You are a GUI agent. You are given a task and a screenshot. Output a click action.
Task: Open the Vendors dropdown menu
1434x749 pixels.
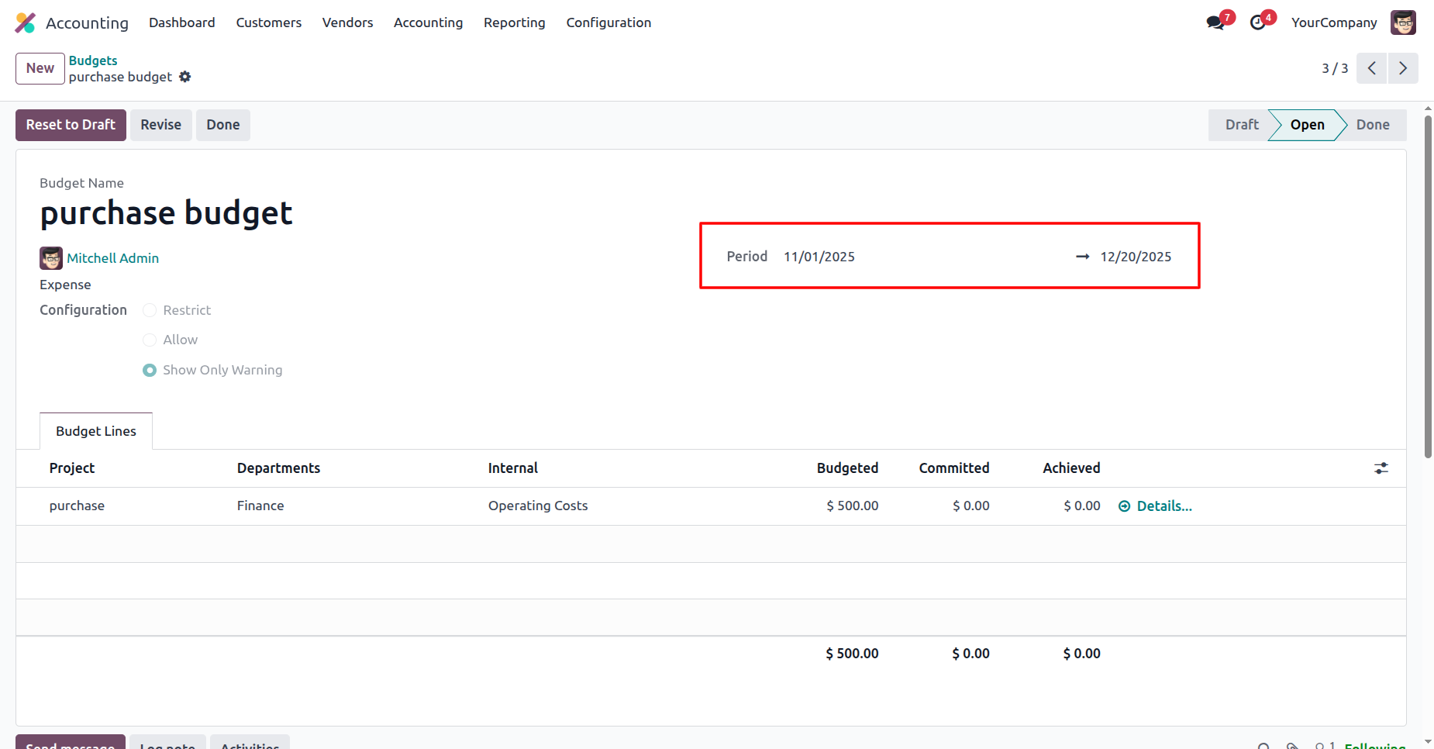(347, 22)
